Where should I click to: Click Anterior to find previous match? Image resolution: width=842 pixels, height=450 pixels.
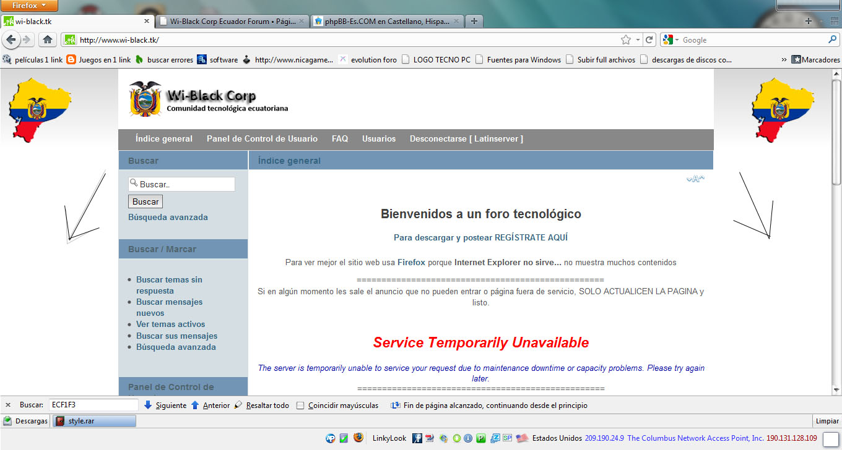click(x=210, y=405)
